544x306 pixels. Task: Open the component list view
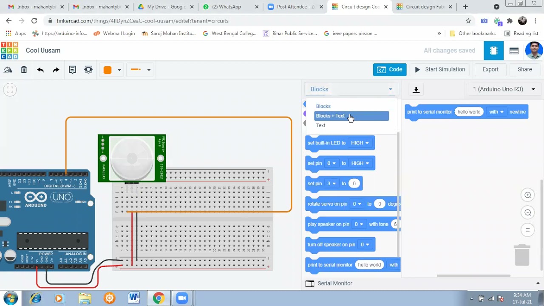click(514, 51)
